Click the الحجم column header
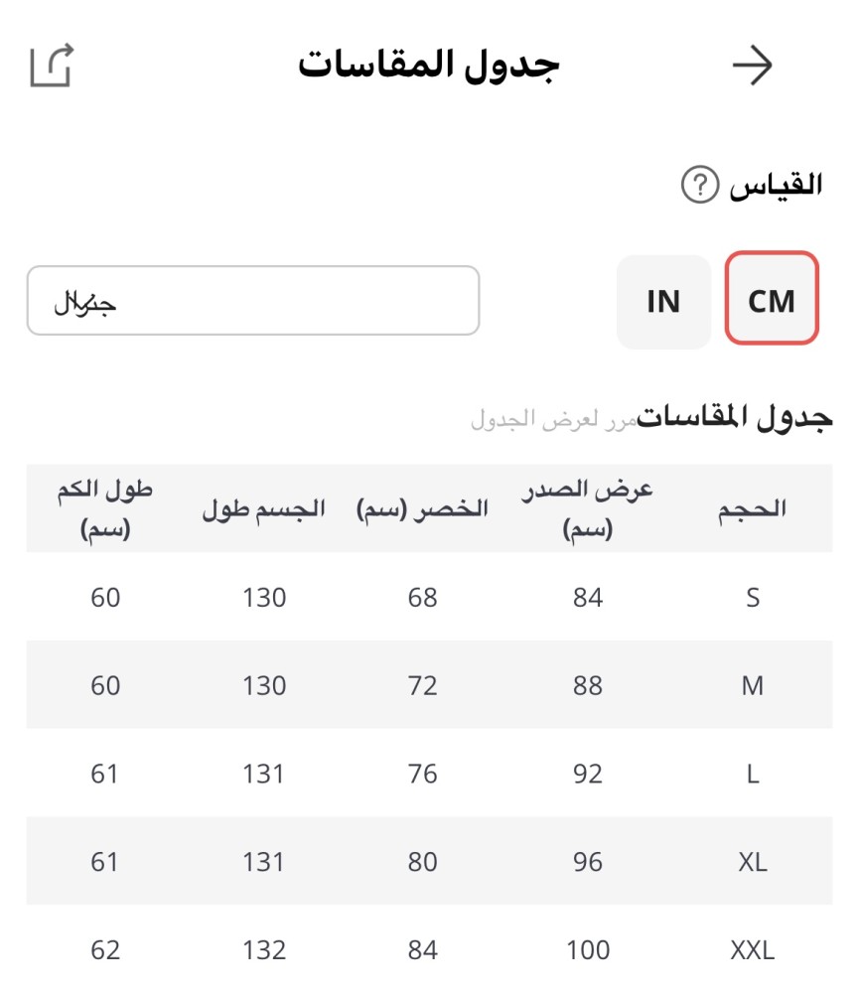The width and height of the screenshot is (859, 993). [x=752, y=508]
